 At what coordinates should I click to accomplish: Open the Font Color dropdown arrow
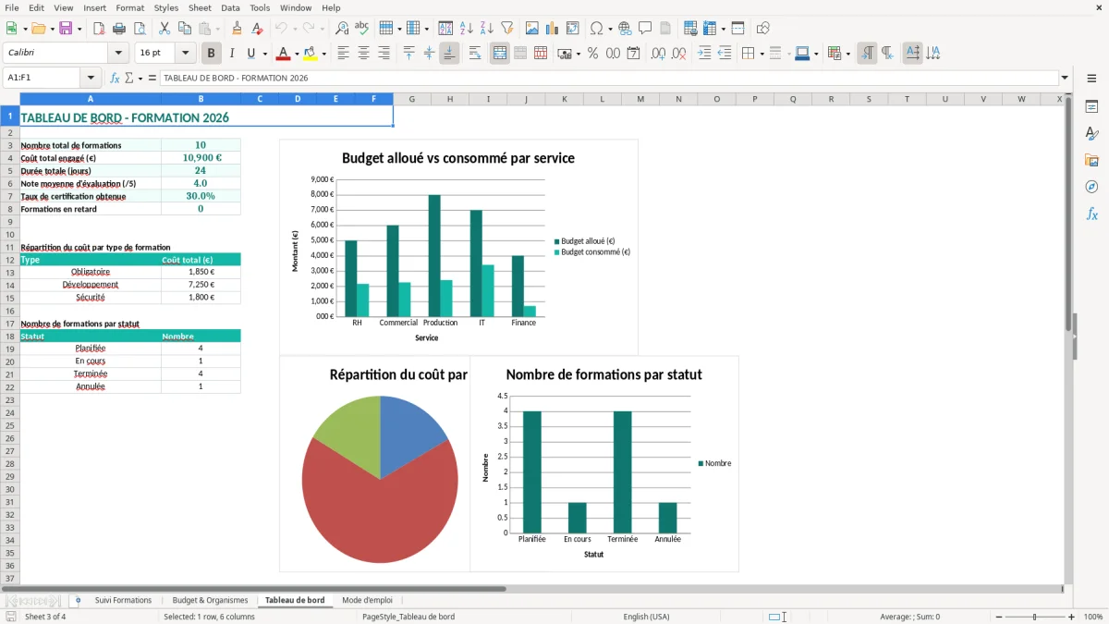pyautogui.click(x=296, y=54)
